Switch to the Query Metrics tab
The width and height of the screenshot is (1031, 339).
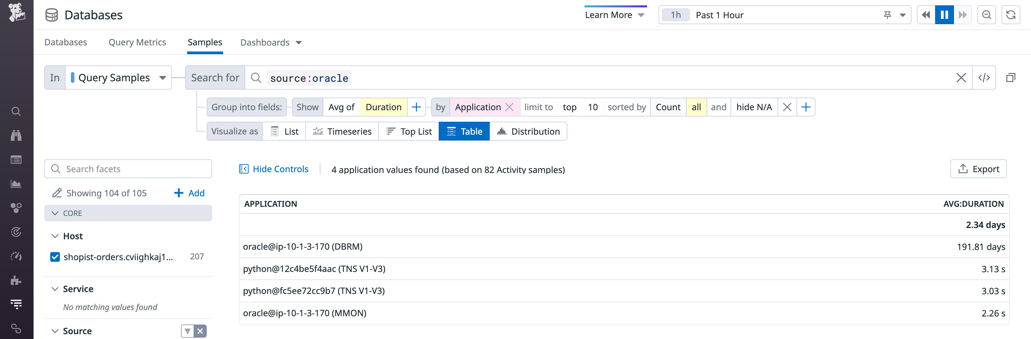(137, 42)
